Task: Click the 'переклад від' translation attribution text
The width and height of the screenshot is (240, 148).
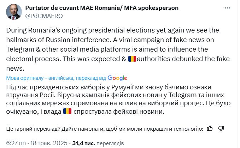Action: pyautogui.click(x=91, y=78)
